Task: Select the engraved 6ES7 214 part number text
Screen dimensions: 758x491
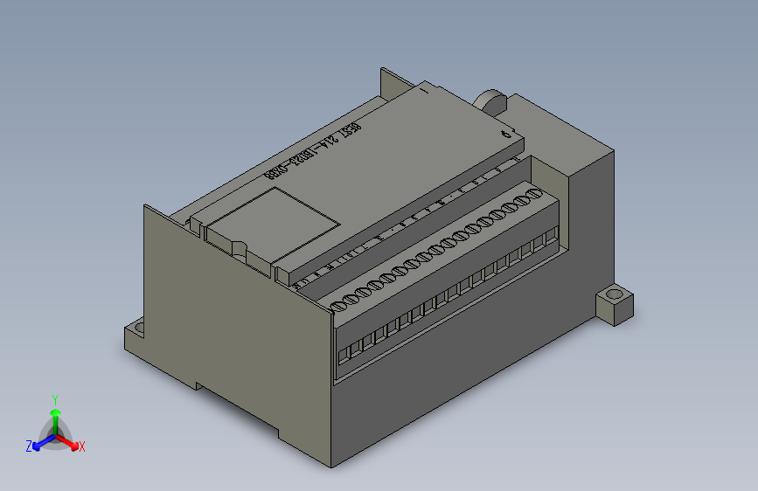Action: tap(313, 151)
